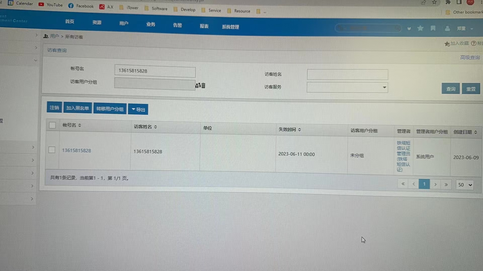The width and height of the screenshot is (483, 271).
Task: Toggle the select-all checkbox in table header
Action: point(53,125)
